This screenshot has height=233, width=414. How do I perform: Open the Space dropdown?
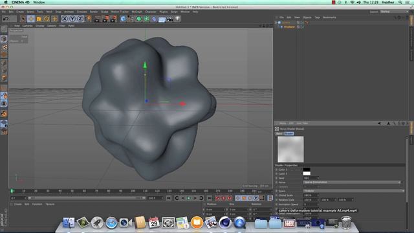(x=354, y=191)
